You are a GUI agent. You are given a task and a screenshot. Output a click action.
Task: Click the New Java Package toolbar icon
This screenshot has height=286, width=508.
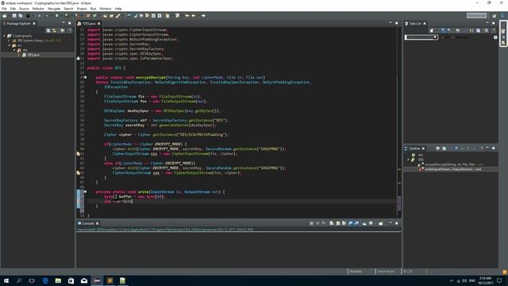pyautogui.click(x=88, y=16)
